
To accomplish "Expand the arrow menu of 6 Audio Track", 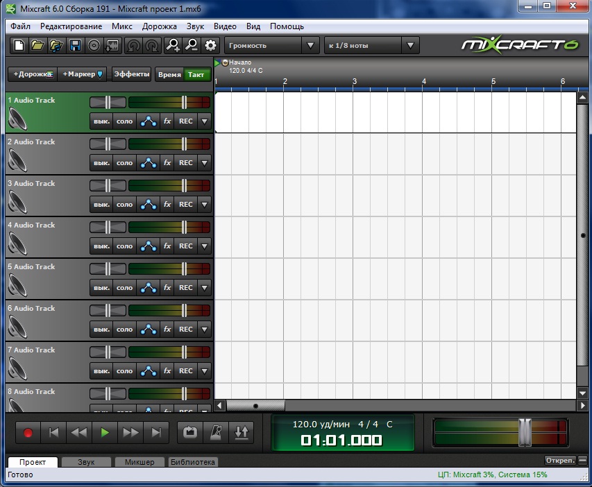I will [205, 330].
